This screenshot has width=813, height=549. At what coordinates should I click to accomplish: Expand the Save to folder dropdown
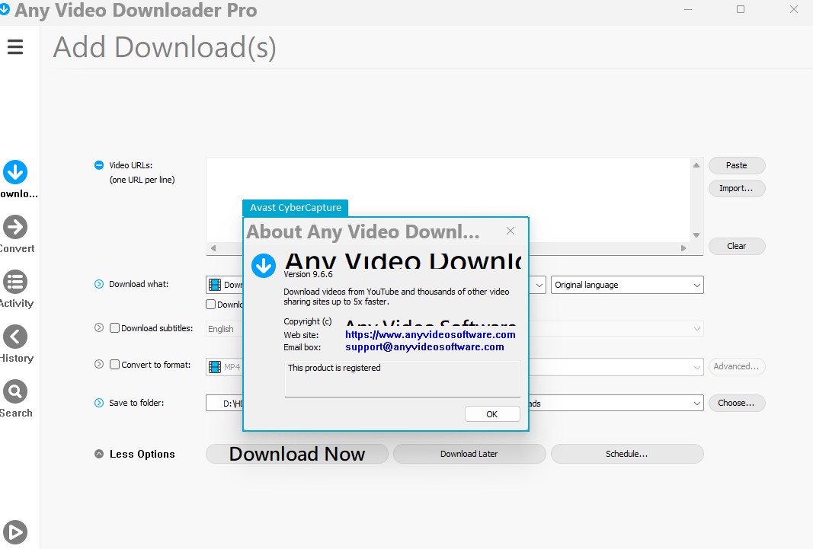pyautogui.click(x=696, y=403)
